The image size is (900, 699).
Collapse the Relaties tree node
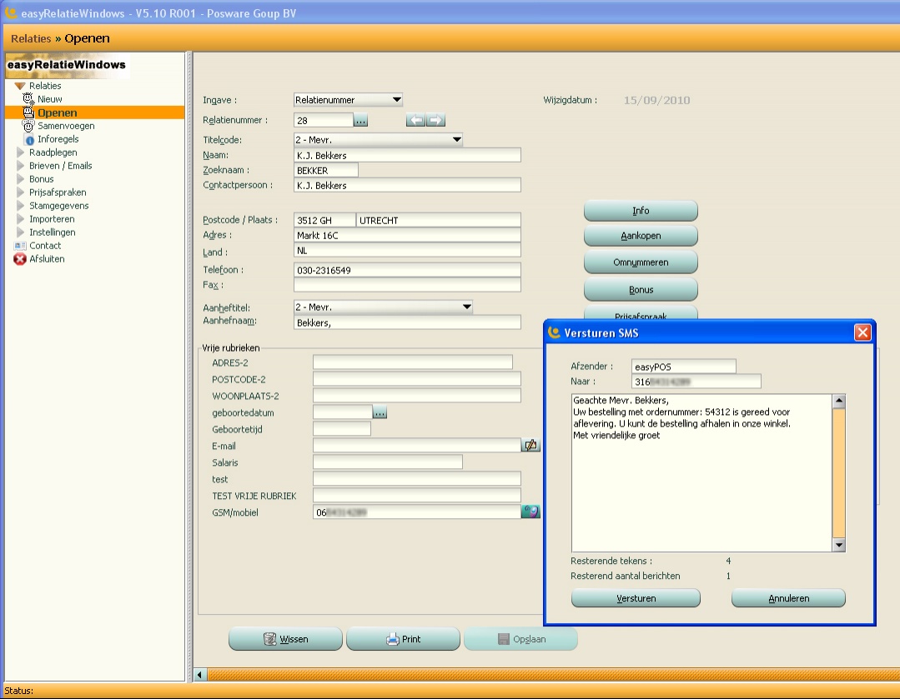coord(19,86)
